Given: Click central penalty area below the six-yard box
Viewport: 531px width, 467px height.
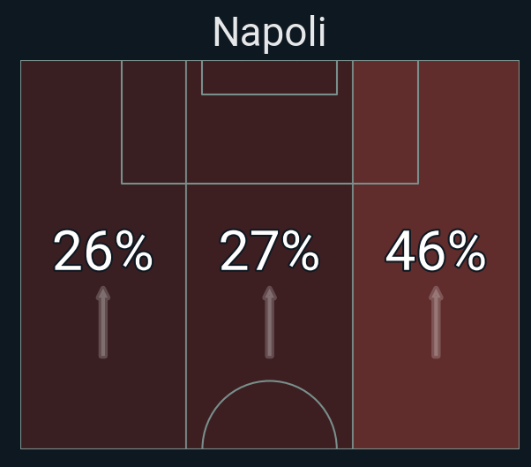Looking at the screenshot, I should [x=269, y=139].
